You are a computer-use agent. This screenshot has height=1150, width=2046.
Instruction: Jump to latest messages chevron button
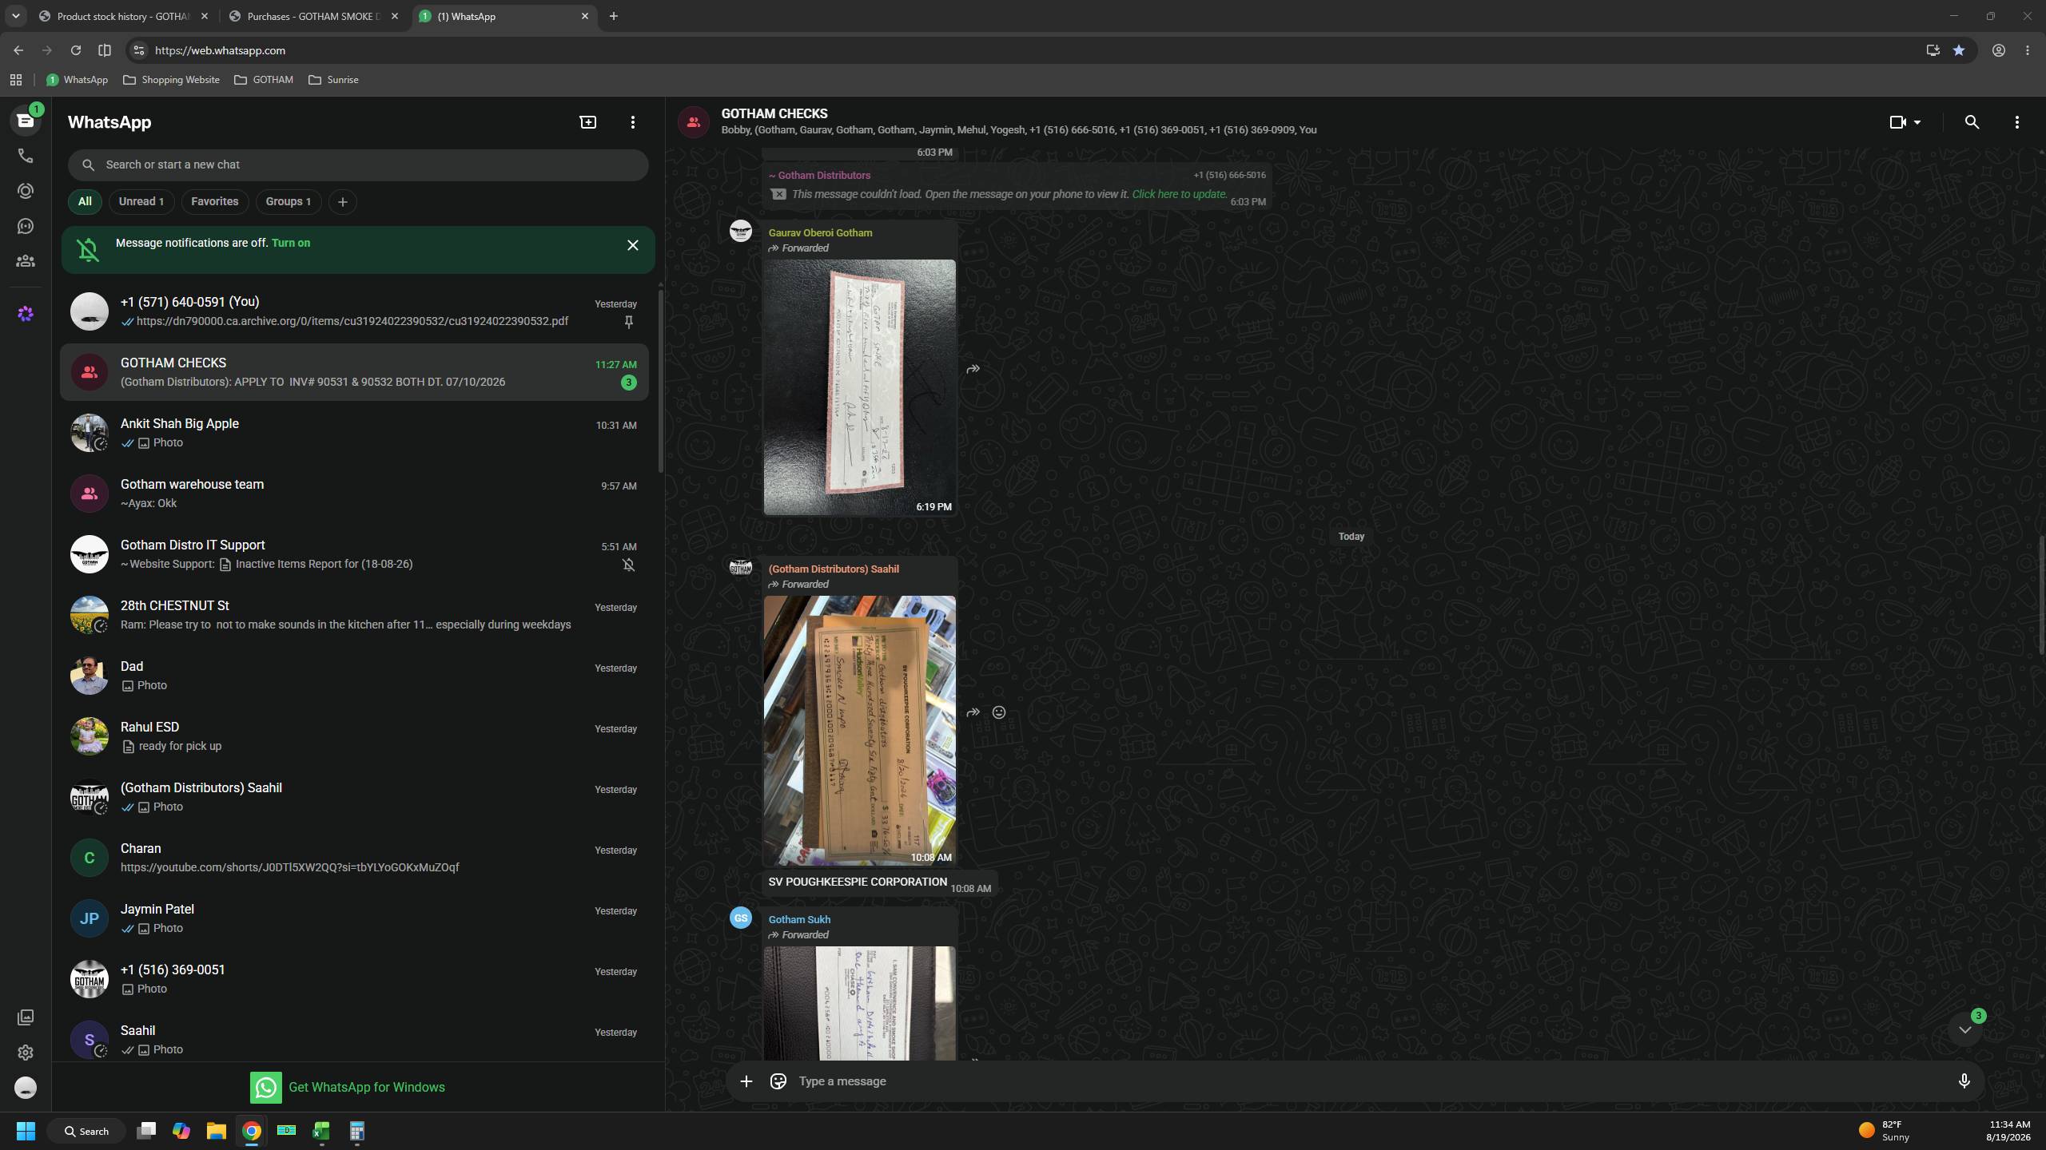coord(1964,1029)
